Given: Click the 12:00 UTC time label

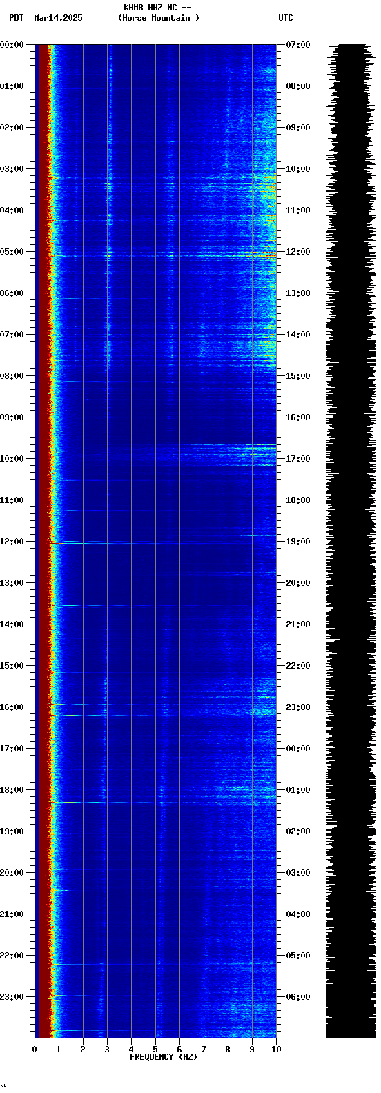Looking at the screenshot, I should 298,252.
